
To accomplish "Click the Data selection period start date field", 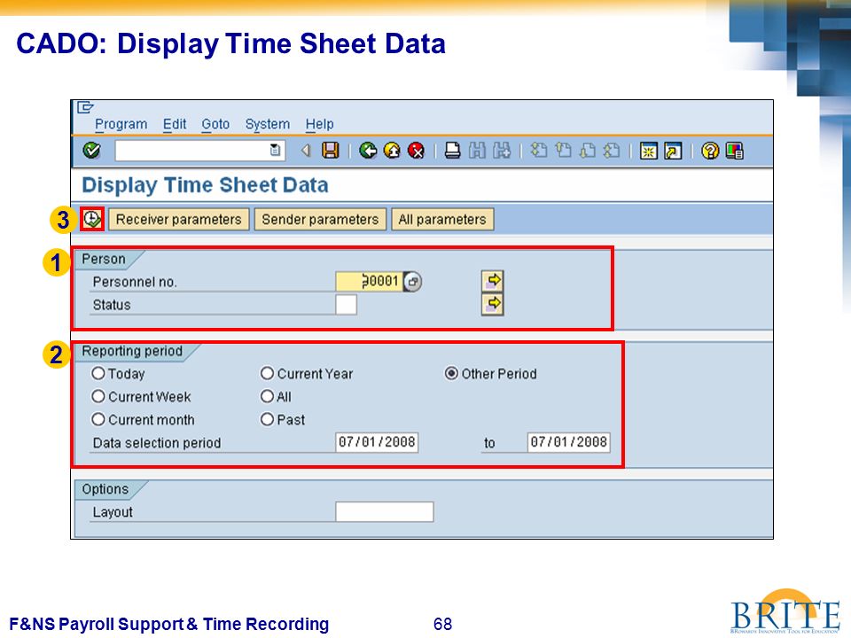I will (x=377, y=442).
